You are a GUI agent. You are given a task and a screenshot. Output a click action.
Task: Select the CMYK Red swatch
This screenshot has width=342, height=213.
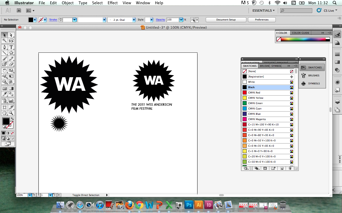(x=268, y=93)
